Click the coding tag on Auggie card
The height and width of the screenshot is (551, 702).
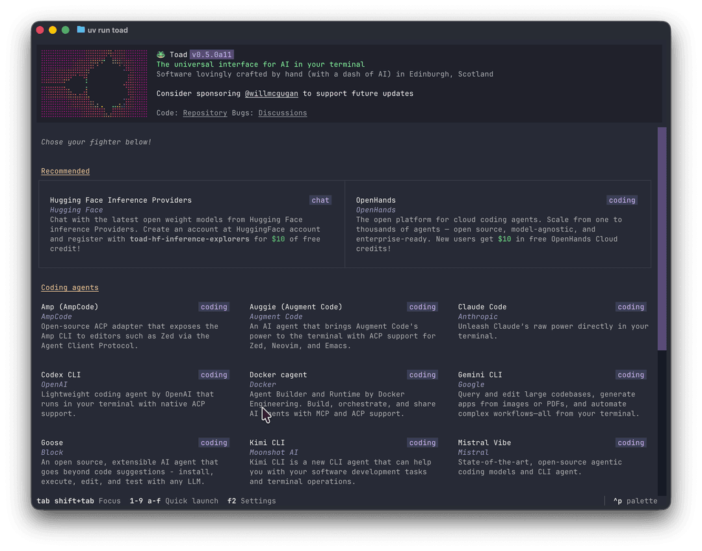pos(422,307)
